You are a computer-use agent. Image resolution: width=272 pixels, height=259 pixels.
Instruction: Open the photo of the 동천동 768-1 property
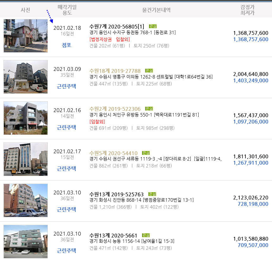(x=26, y=36)
